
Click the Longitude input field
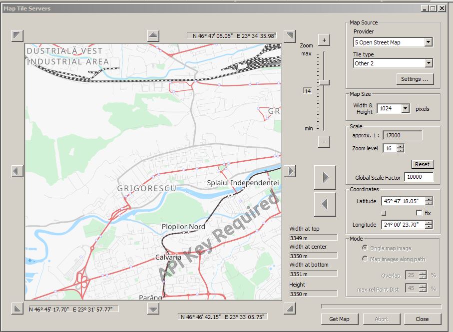(404, 224)
